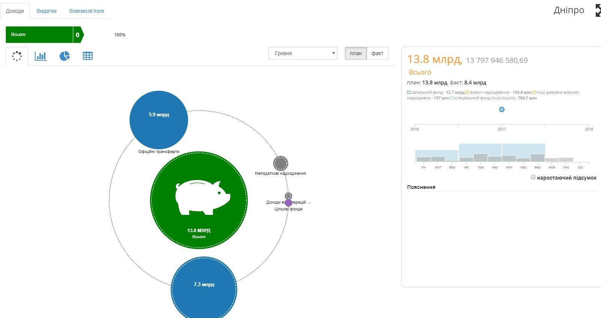The height and width of the screenshot is (318, 601).
Task: Click the вер month bar in histogram
Action: point(538,158)
